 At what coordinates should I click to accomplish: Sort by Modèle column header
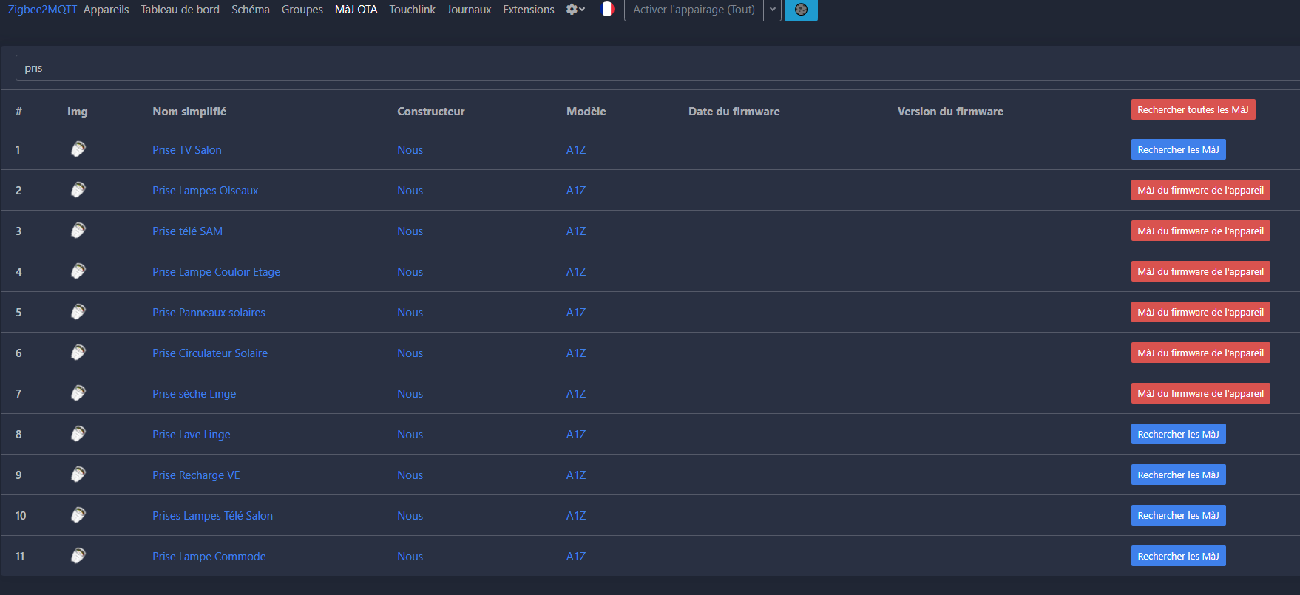point(586,111)
